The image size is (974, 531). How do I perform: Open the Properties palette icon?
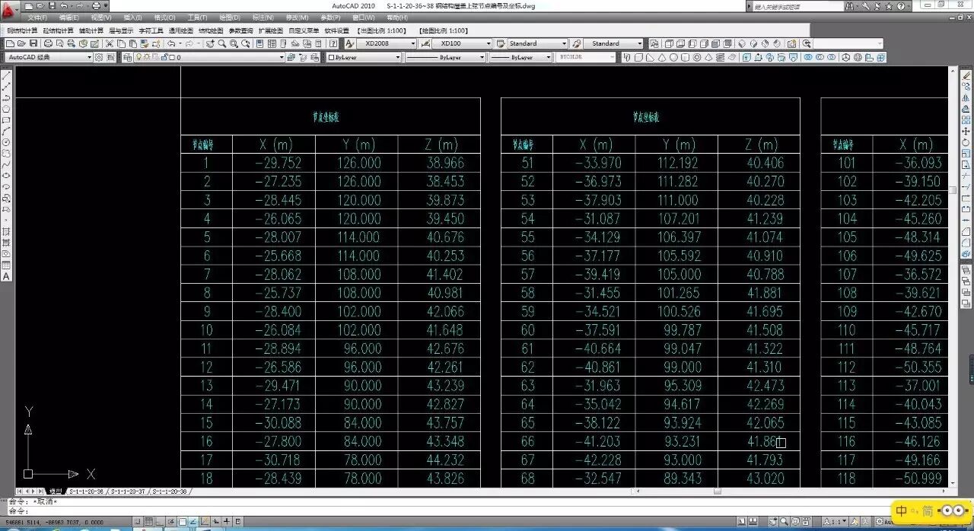tap(260, 43)
